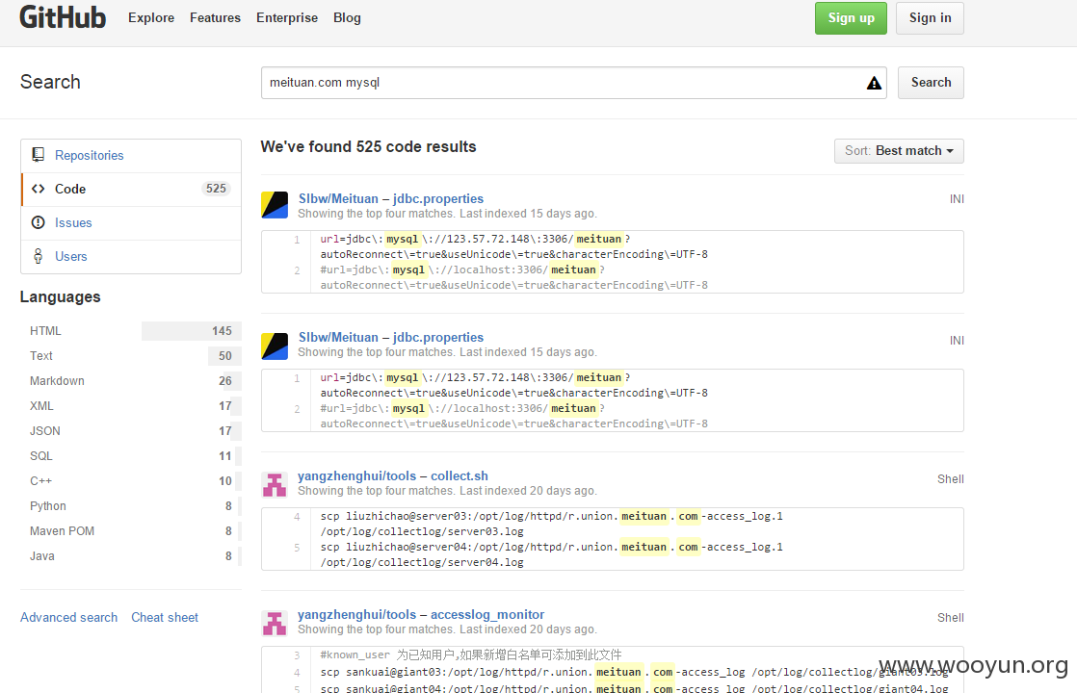Click the 525 count badge next to Code

[x=216, y=189]
